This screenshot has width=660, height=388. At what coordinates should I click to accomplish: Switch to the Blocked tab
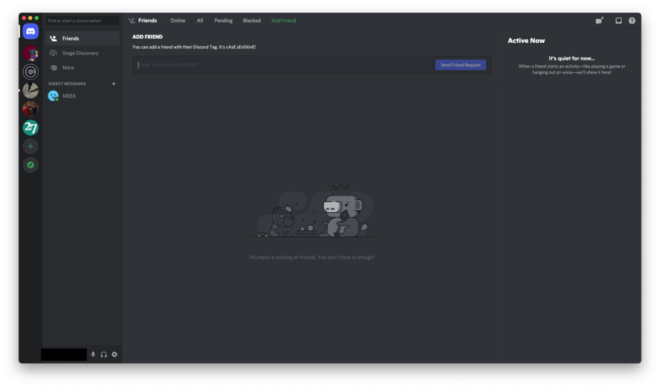(x=251, y=20)
